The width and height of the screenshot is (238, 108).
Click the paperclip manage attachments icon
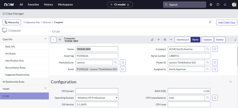152,40
